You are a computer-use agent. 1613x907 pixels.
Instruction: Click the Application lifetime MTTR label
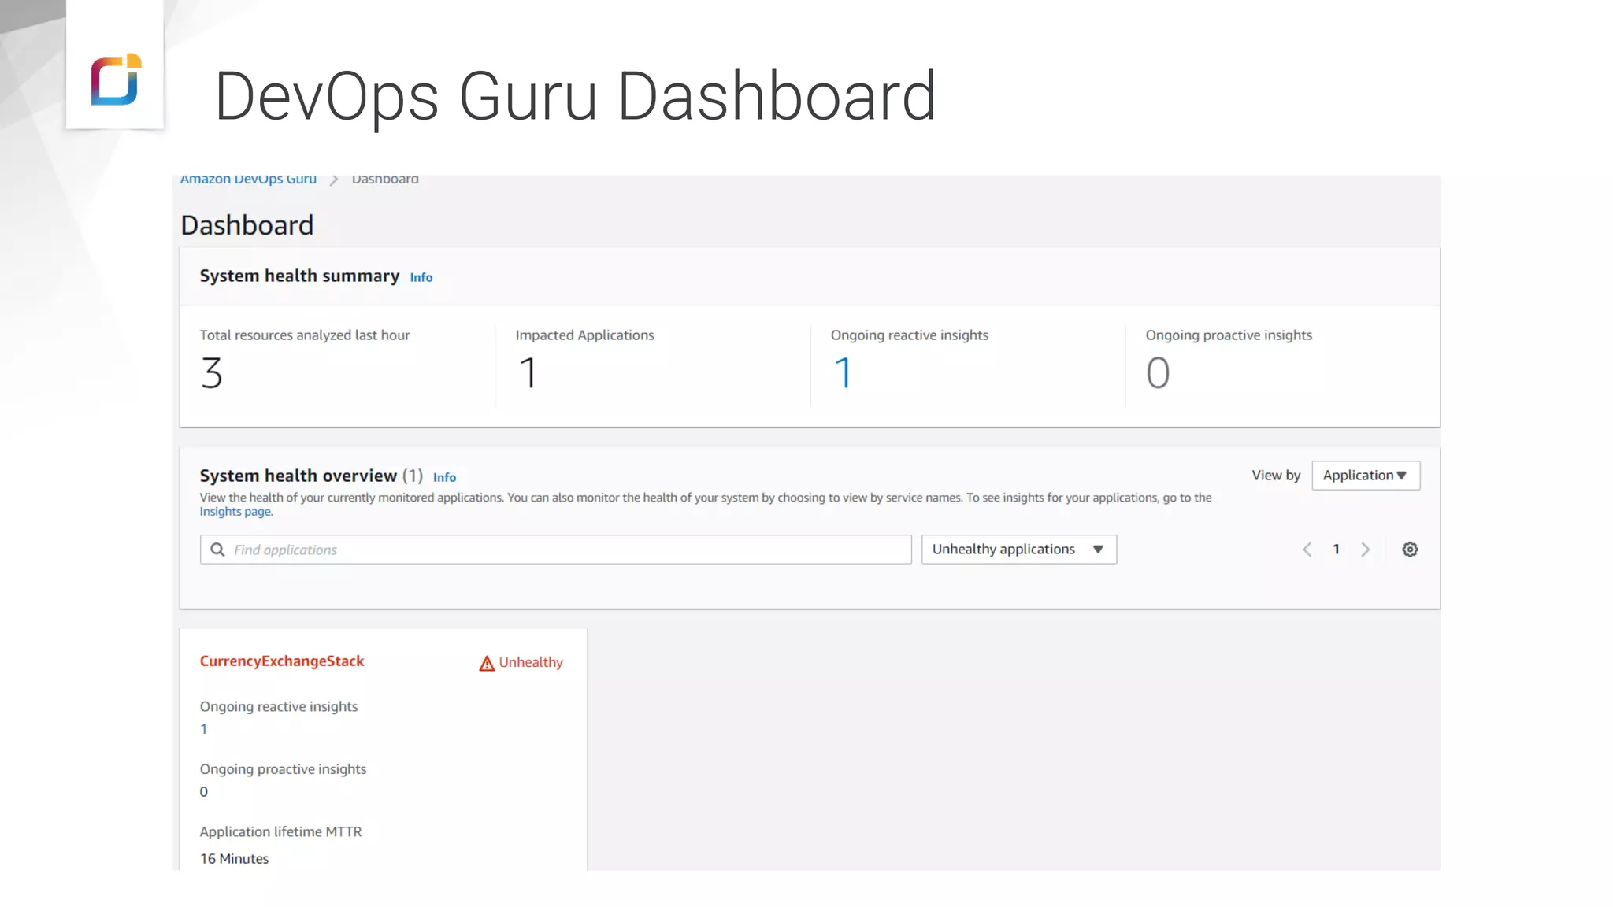(x=280, y=832)
